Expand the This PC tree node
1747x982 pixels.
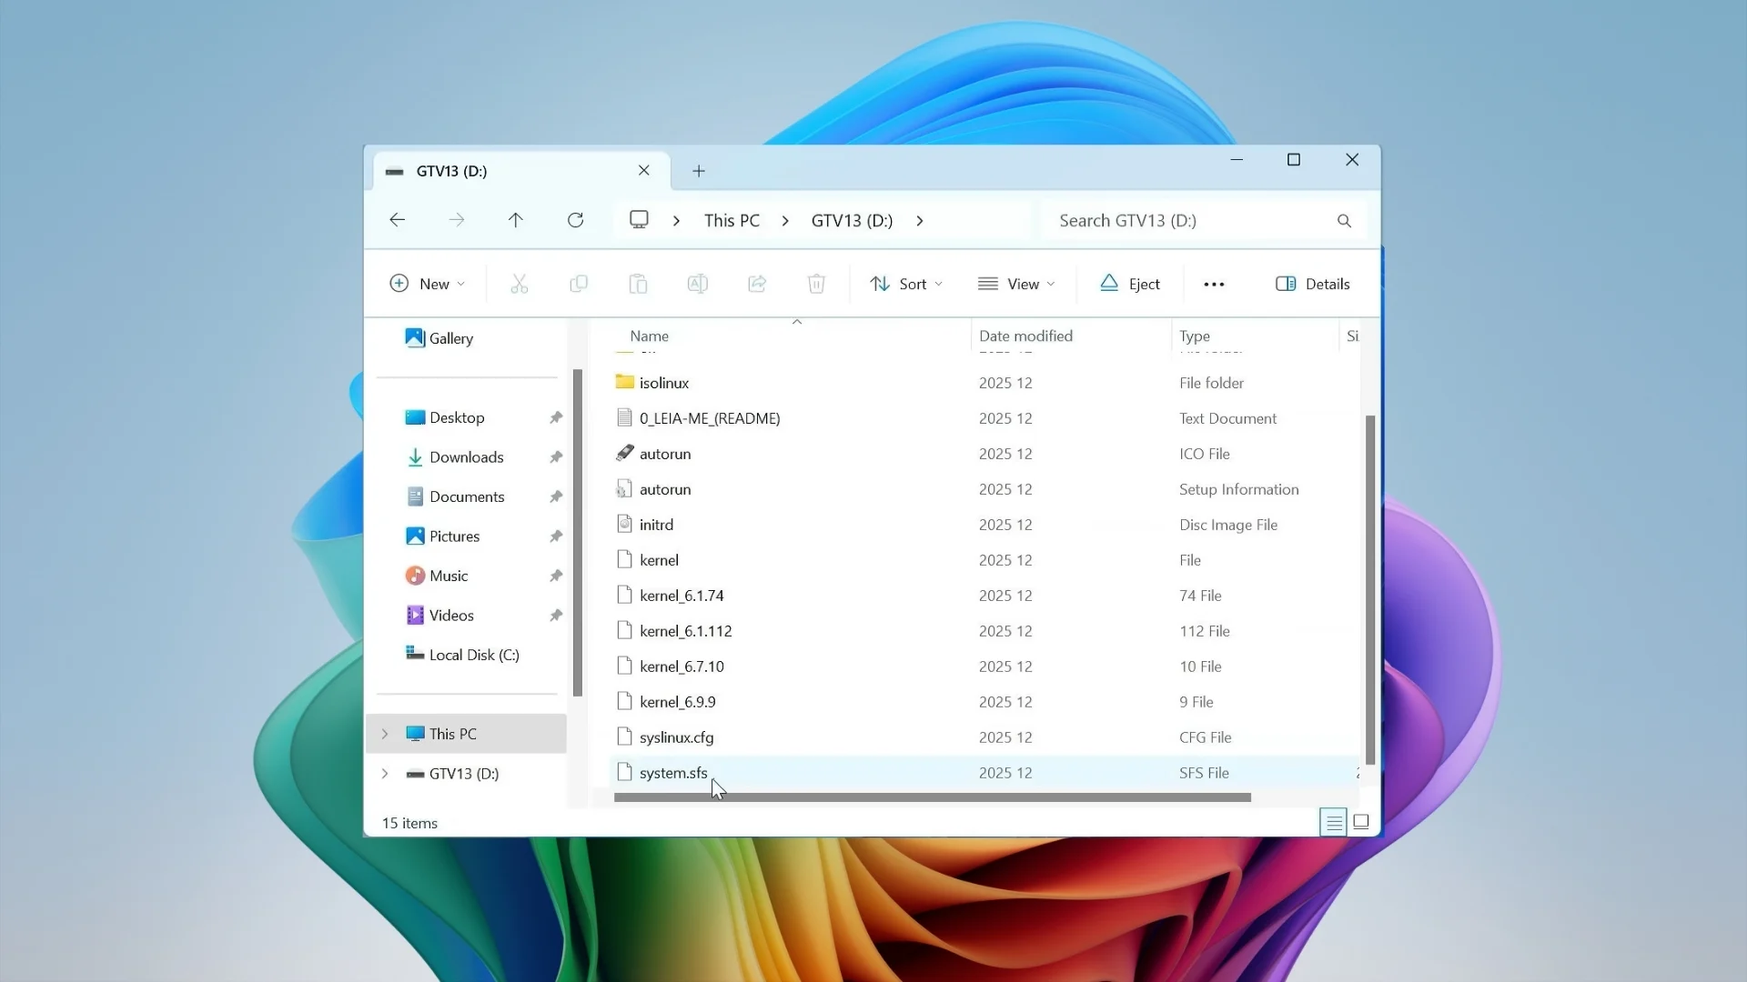coord(385,734)
